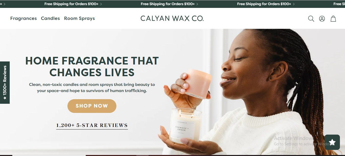Click the floating star rewards button
Image resolution: width=345 pixels, height=156 pixels.
tap(332, 142)
